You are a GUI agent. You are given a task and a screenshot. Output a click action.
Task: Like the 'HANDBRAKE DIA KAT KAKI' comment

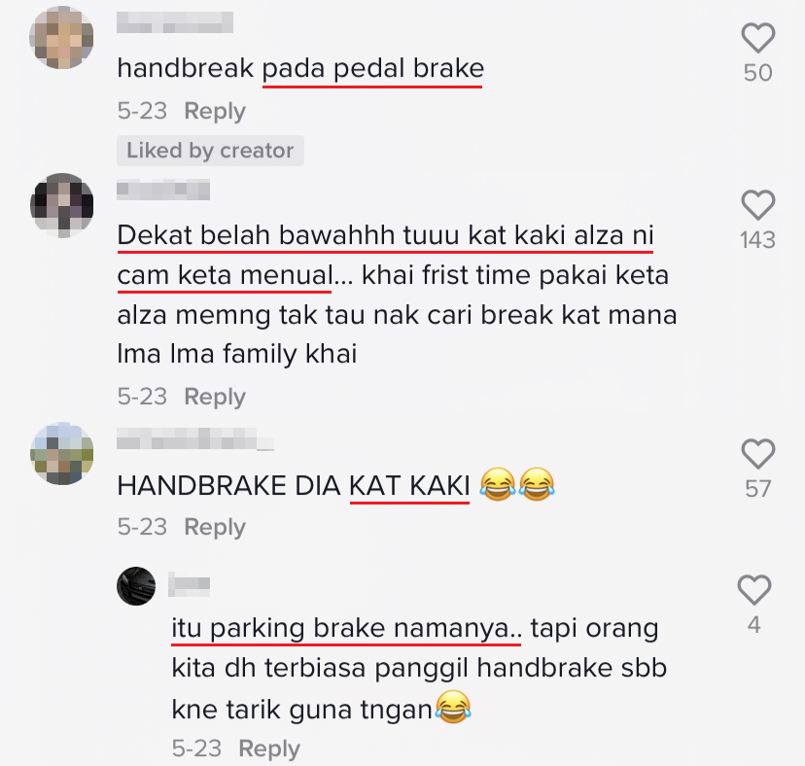pyautogui.click(x=757, y=454)
